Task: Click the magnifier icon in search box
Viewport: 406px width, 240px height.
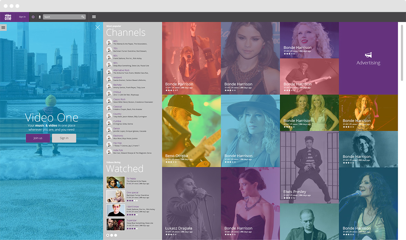Action: click(x=83, y=17)
